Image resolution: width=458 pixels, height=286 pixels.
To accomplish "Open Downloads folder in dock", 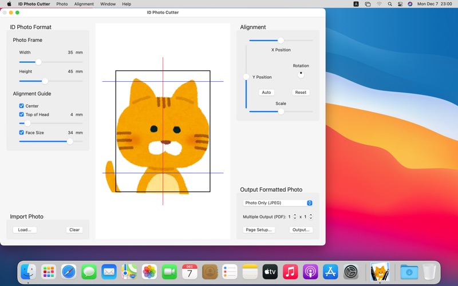I will pyautogui.click(x=409, y=272).
